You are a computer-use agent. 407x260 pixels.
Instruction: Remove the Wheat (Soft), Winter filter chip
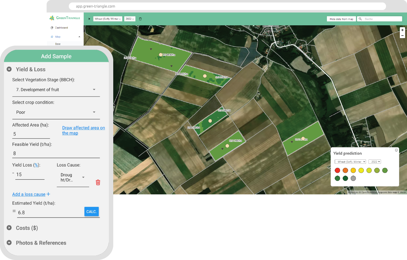click(x=120, y=19)
